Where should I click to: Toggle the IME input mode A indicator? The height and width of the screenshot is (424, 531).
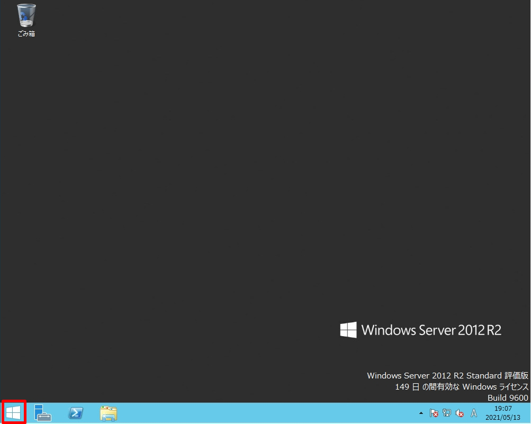pos(474,413)
